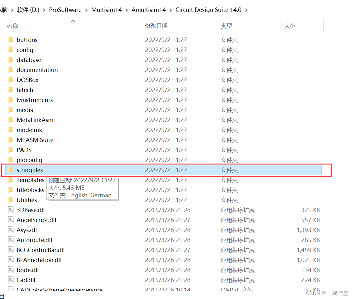Select the Cad.dll file name
353x299 pixels.
26,280
